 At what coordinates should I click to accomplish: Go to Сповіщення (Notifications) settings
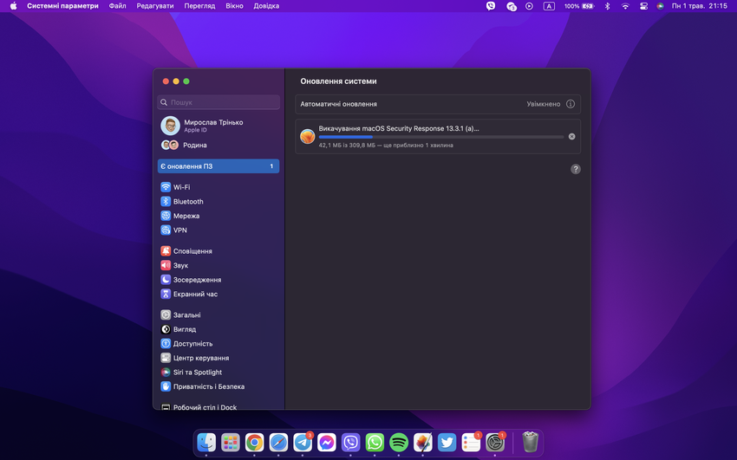[192, 251]
